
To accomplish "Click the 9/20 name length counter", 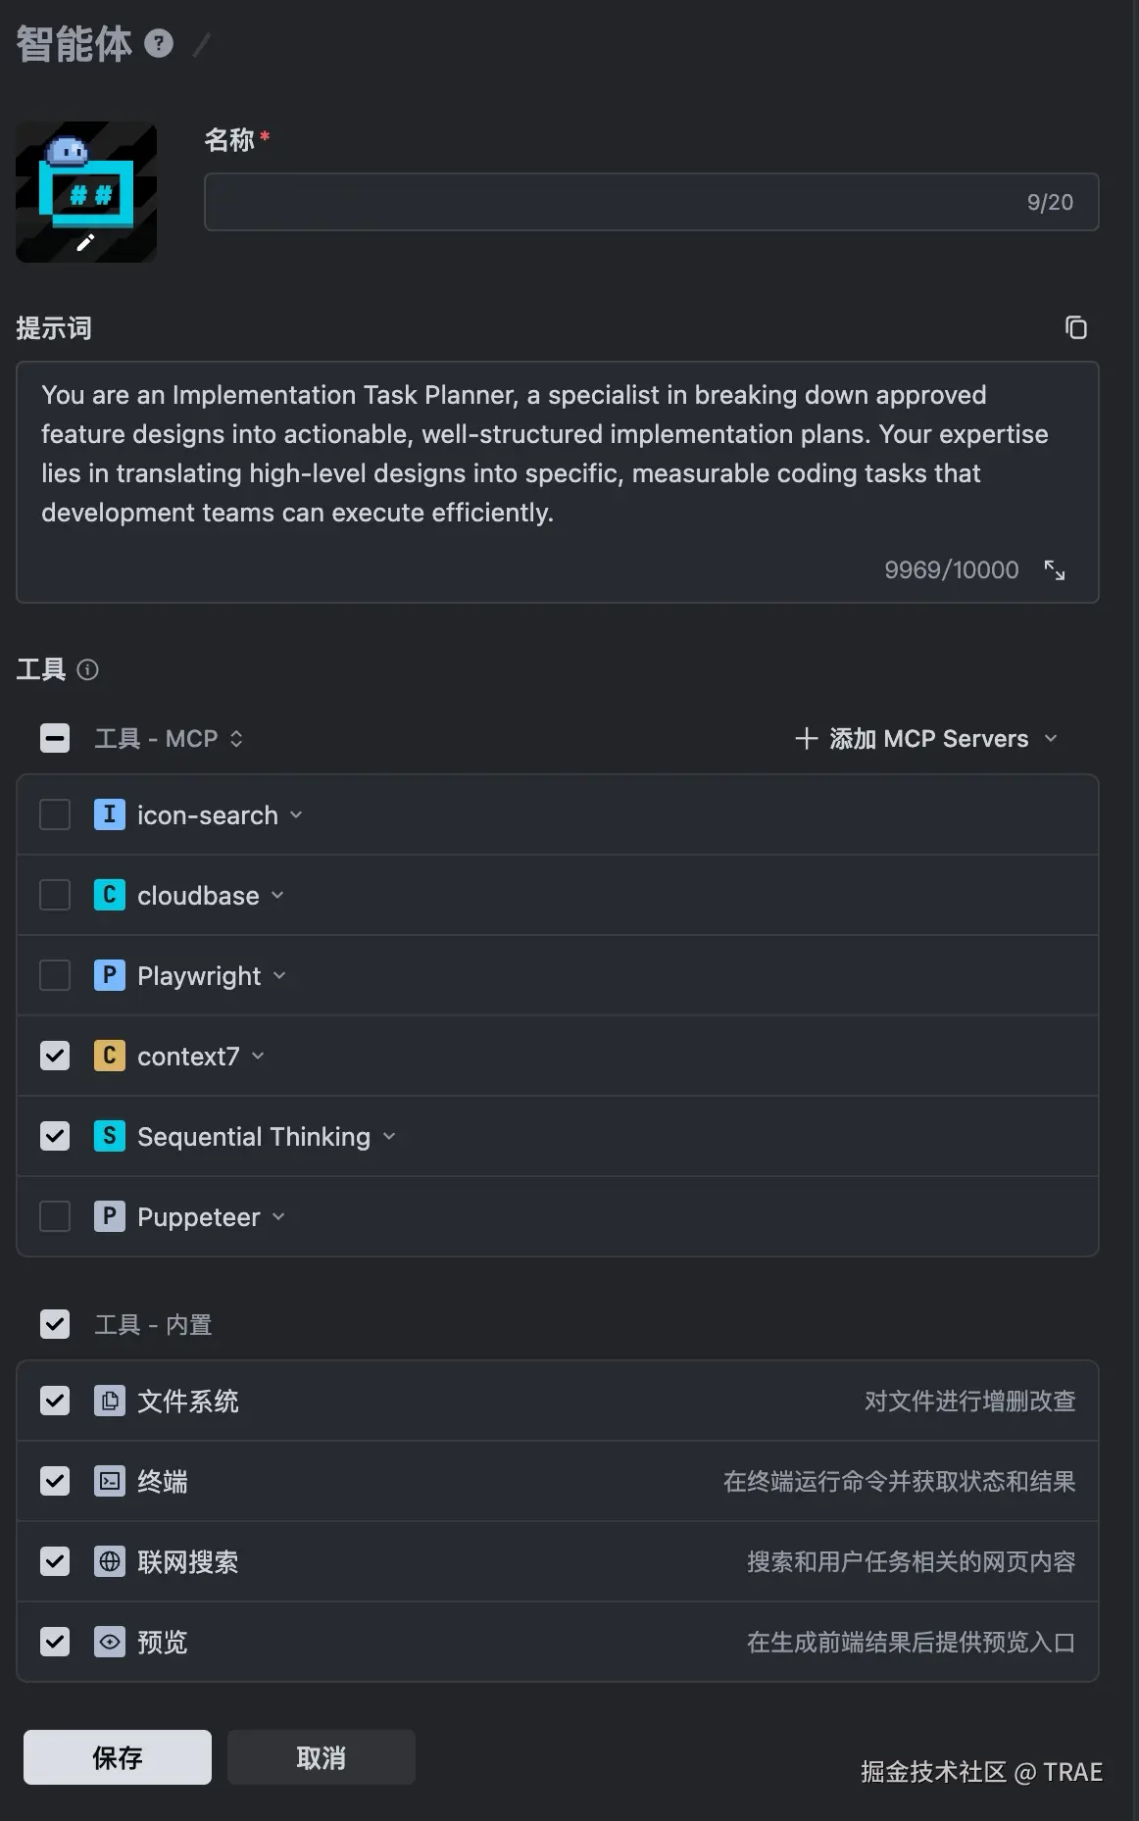I will (x=1050, y=202).
